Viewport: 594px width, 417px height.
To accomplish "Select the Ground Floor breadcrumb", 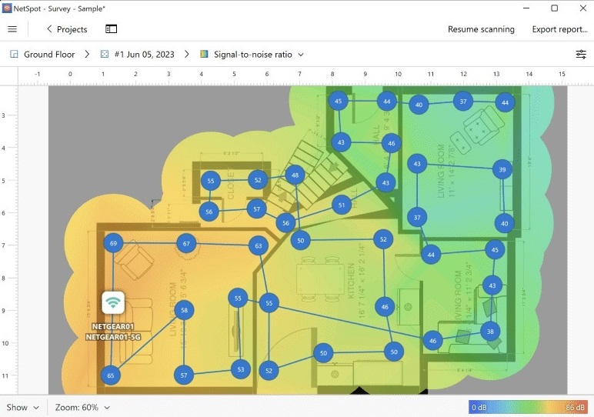I will coord(49,55).
